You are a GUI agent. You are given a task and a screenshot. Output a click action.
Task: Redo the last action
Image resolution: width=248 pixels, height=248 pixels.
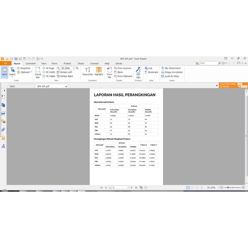(x=33, y=59)
